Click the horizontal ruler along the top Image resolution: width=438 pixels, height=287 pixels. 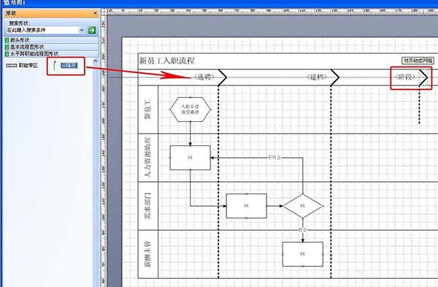[272, 11]
